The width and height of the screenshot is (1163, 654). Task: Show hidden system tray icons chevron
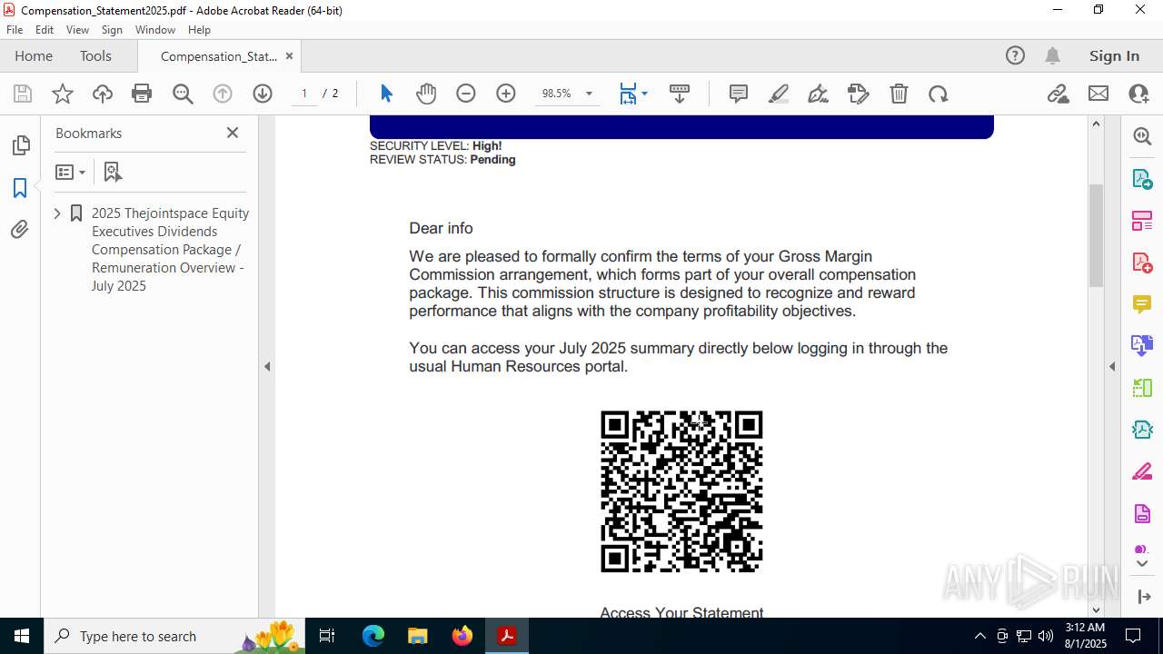(x=979, y=636)
